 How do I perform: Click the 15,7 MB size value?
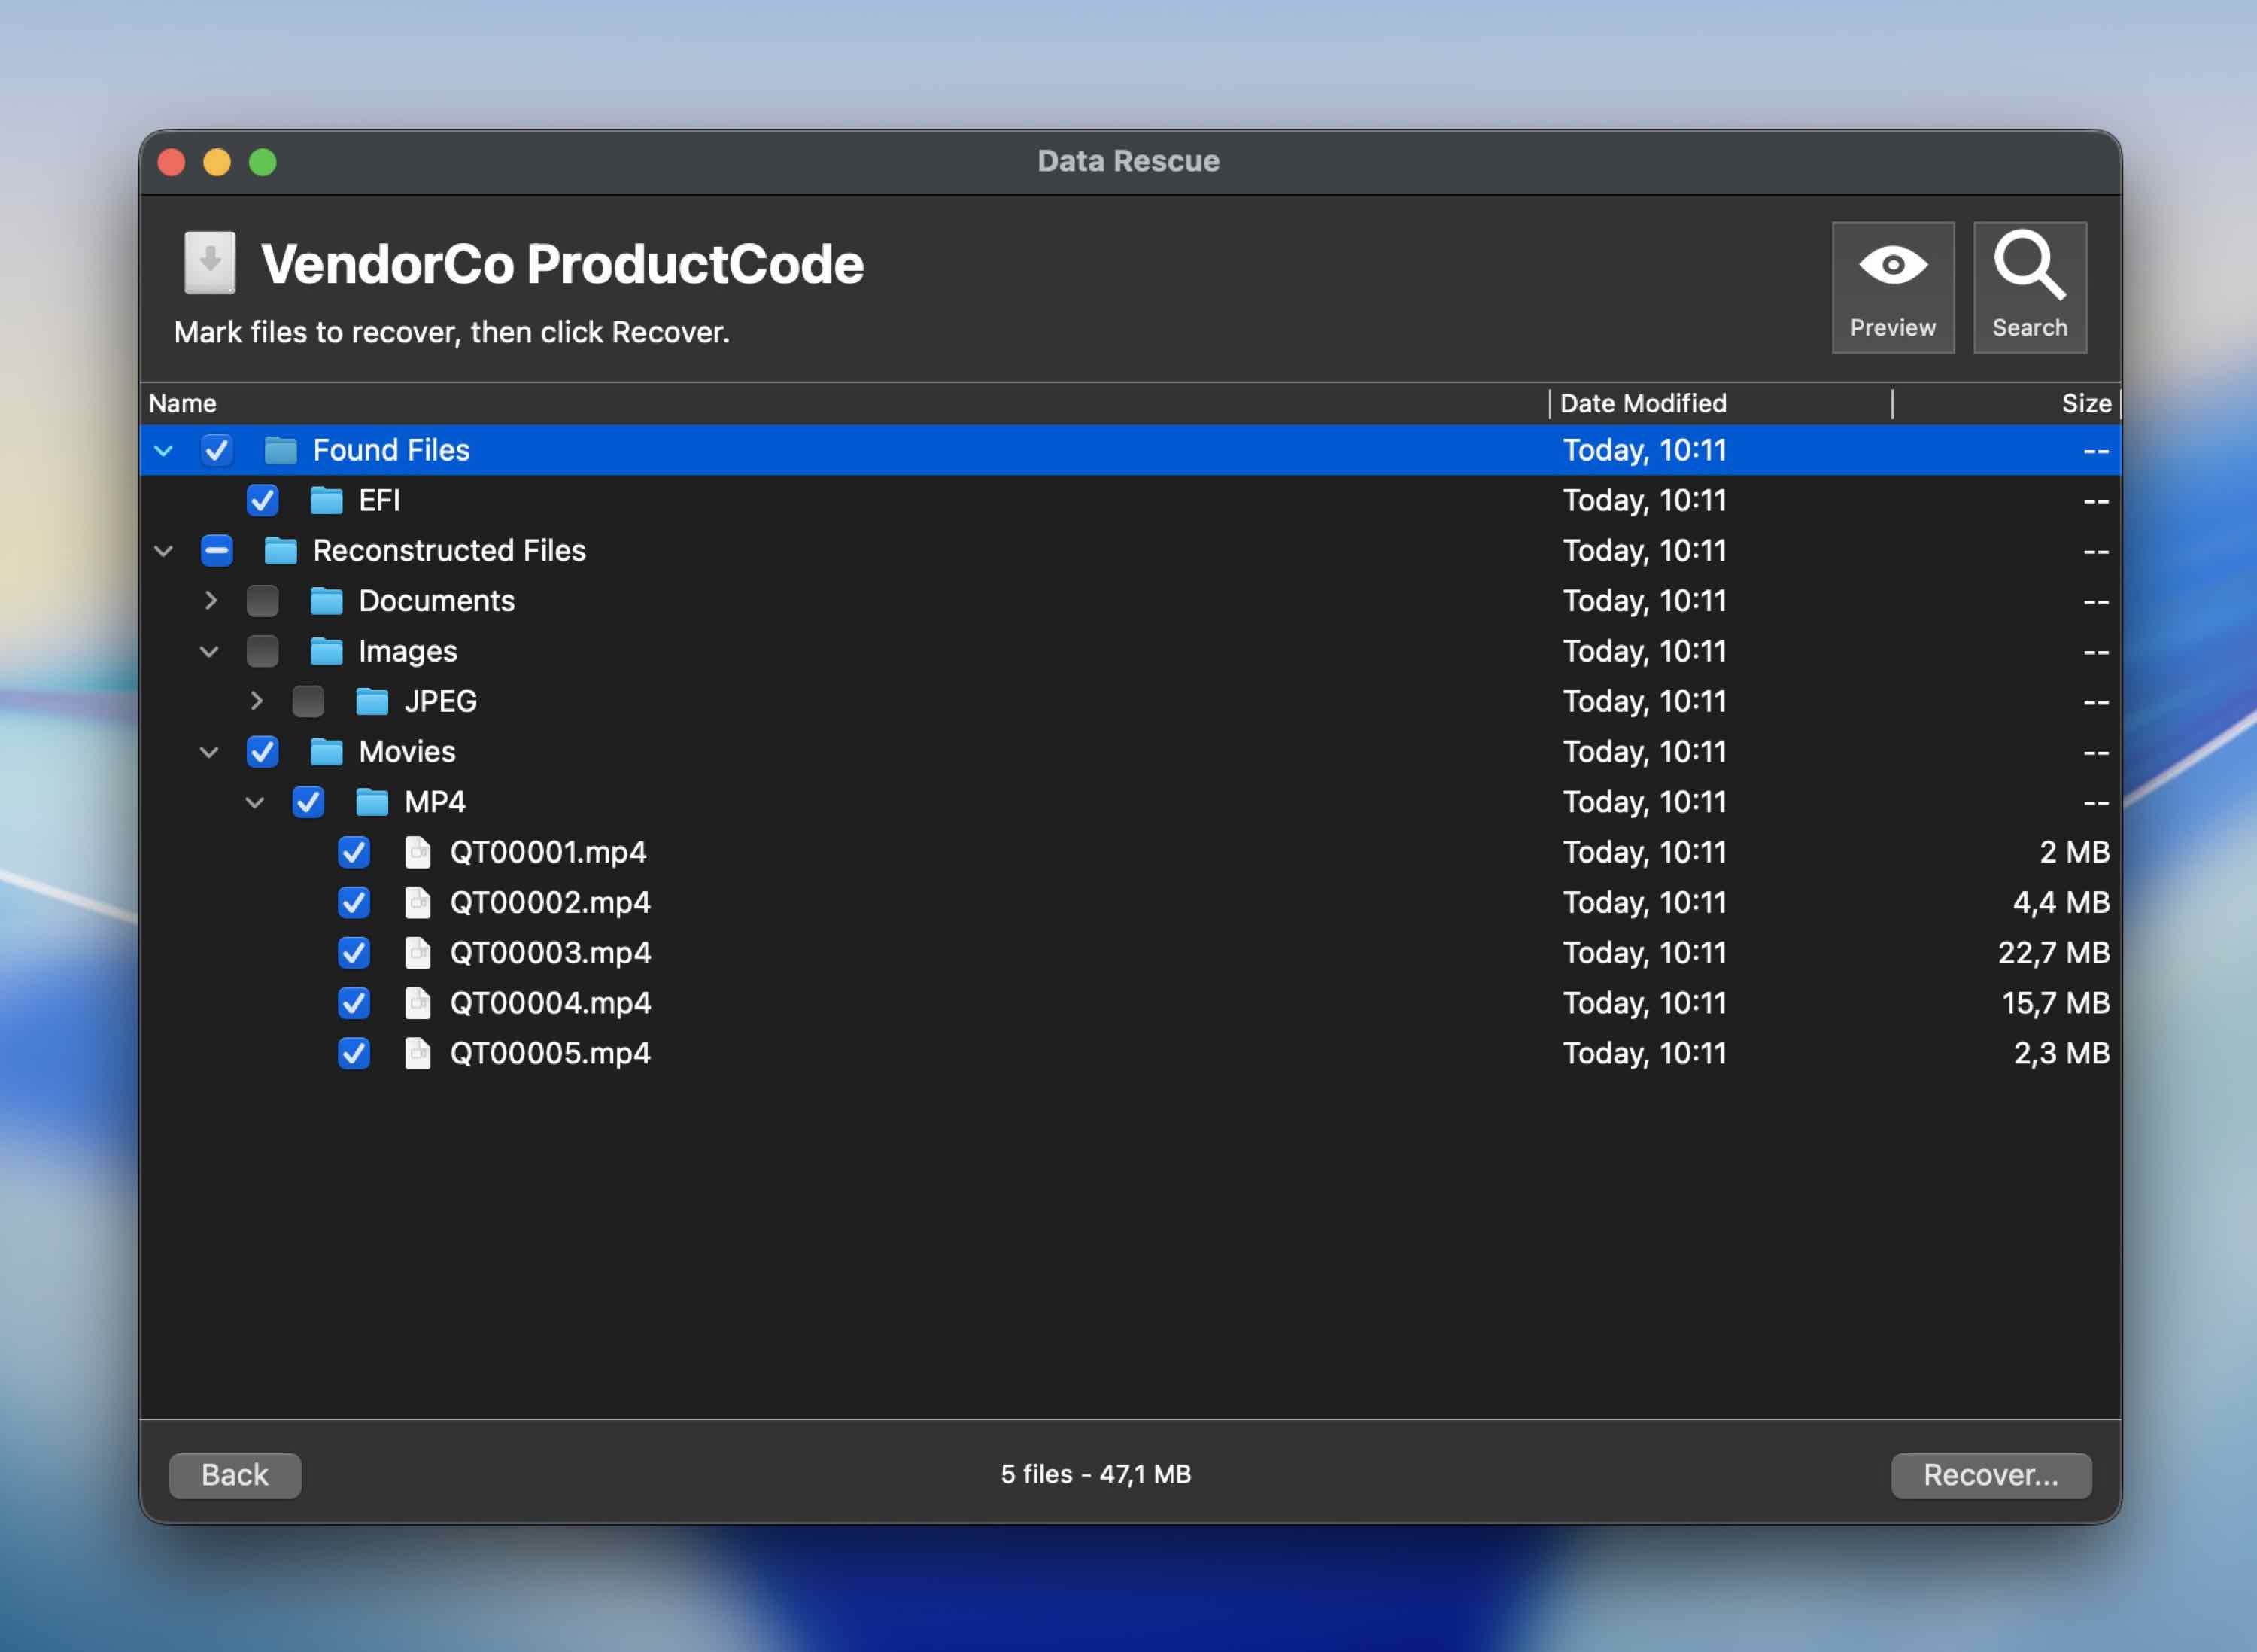coord(2056,1003)
